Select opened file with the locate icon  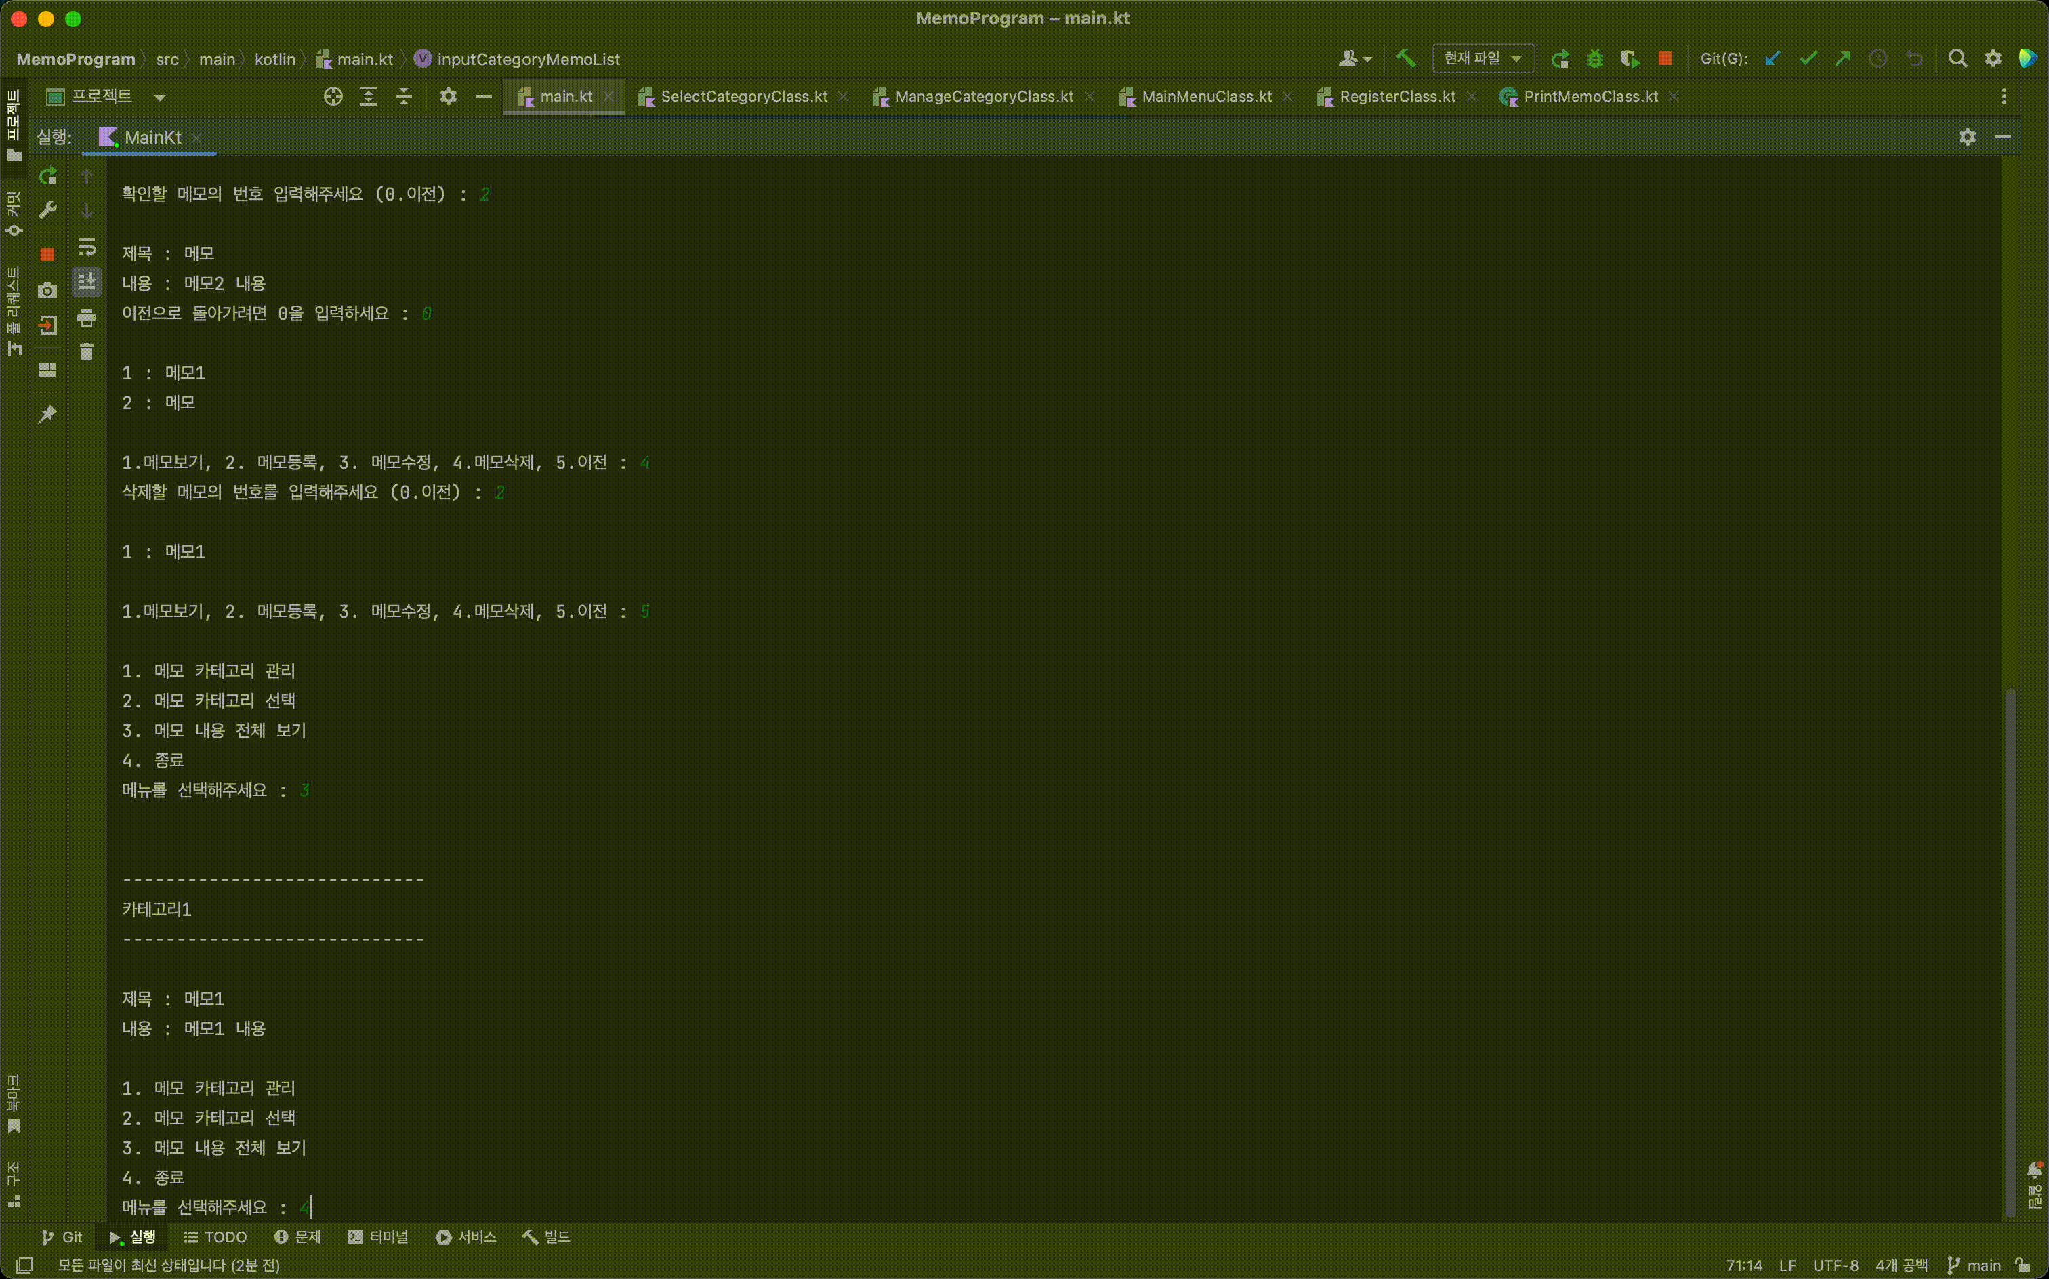pos(333,96)
